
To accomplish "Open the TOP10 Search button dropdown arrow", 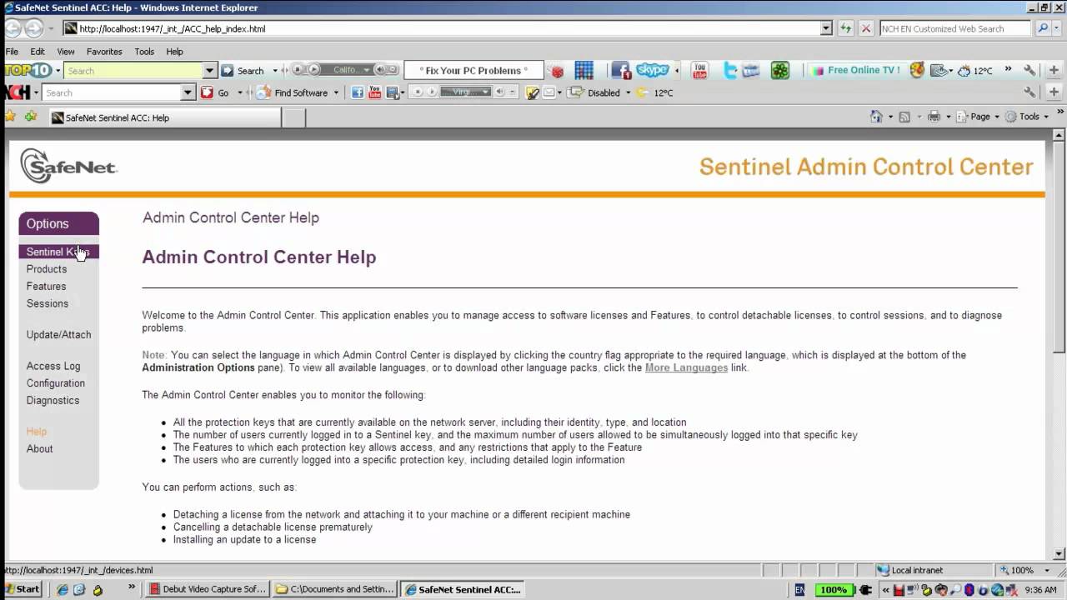I will click(x=275, y=71).
